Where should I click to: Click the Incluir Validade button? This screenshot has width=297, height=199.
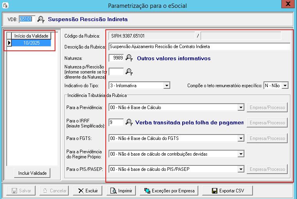pyautogui.click(x=32, y=173)
